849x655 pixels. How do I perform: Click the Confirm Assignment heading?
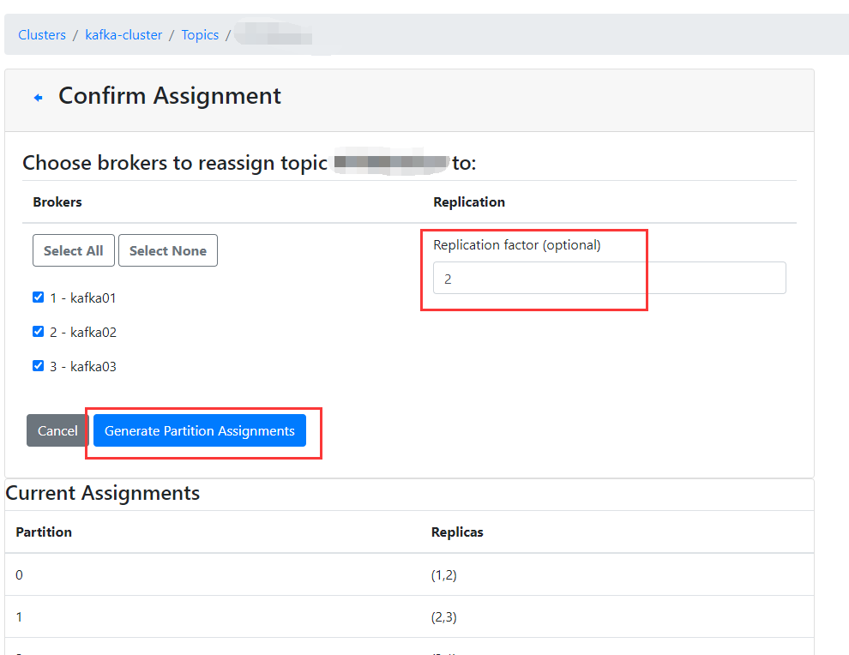click(169, 96)
